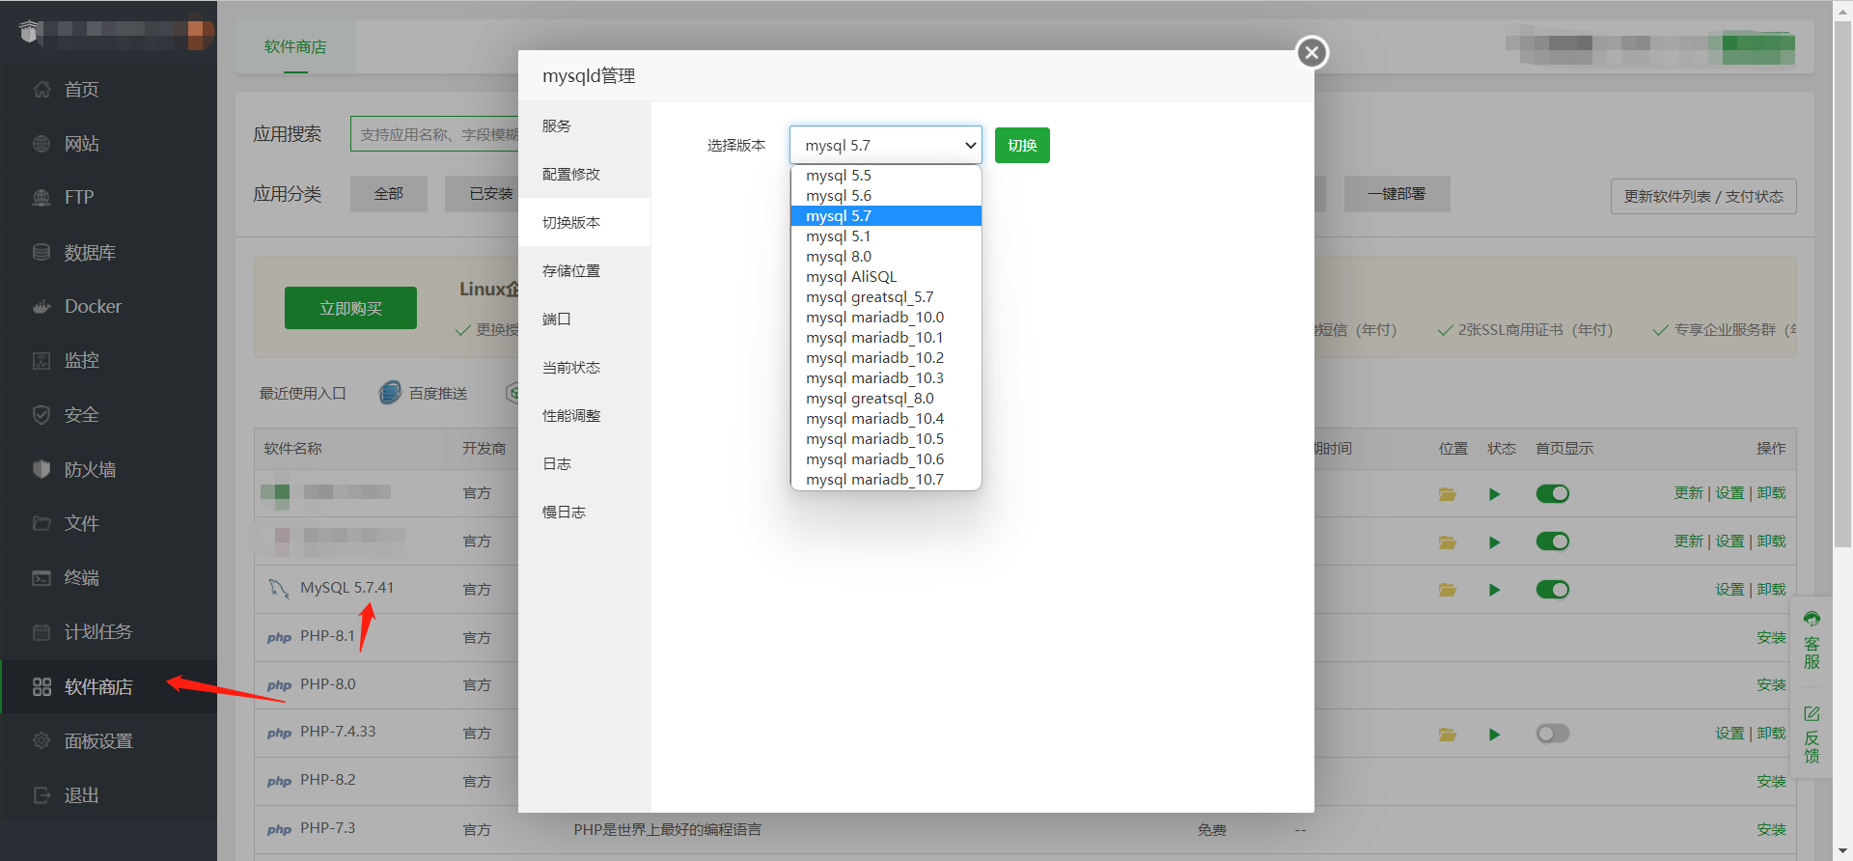Click the Docker whale icon in sidebar

pos(41,307)
